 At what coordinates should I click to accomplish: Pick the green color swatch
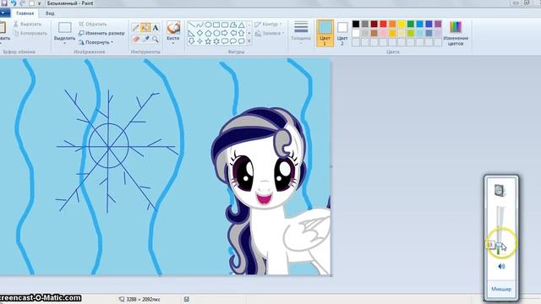click(x=410, y=24)
